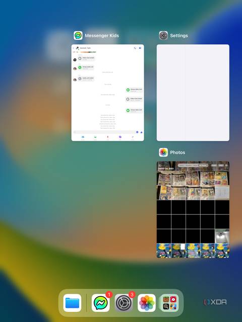Select the 'Years' segment in Photos card
This screenshot has width=242, height=322.
tap(181, 166)
